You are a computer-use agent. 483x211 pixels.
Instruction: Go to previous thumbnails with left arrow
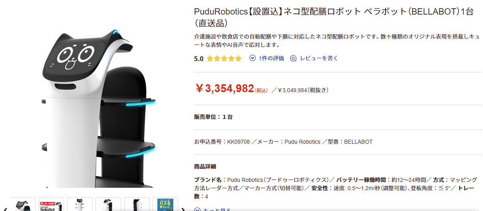coord(5,209)
